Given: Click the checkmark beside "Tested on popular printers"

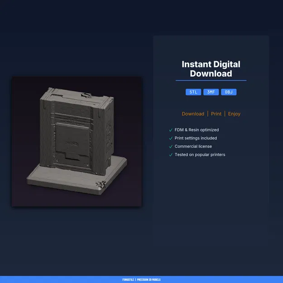Looking at the screenshot, I should [171, 155].
